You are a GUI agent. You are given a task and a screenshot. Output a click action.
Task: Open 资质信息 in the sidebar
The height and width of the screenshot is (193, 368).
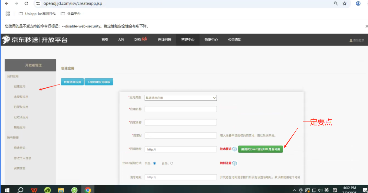20,168
